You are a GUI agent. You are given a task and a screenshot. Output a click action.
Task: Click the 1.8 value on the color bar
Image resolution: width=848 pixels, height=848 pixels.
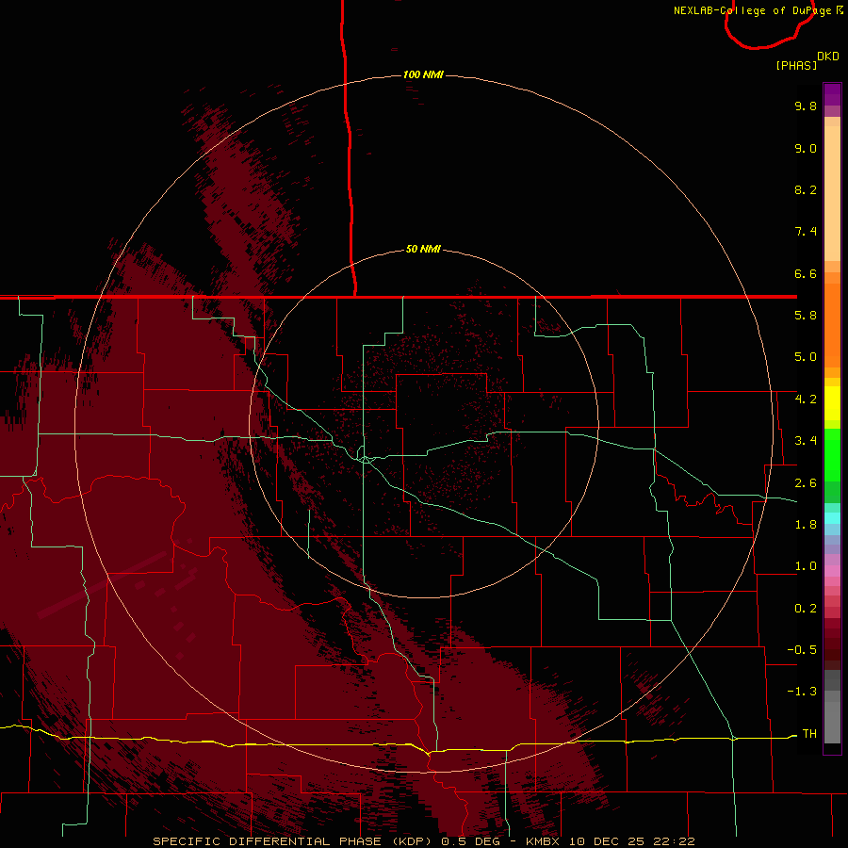806,525
